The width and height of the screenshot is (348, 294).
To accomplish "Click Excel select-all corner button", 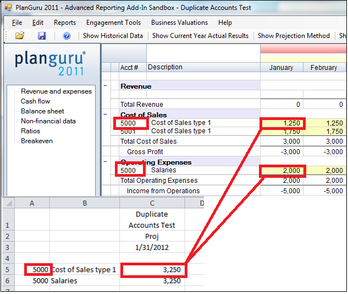I will (9, 203).
